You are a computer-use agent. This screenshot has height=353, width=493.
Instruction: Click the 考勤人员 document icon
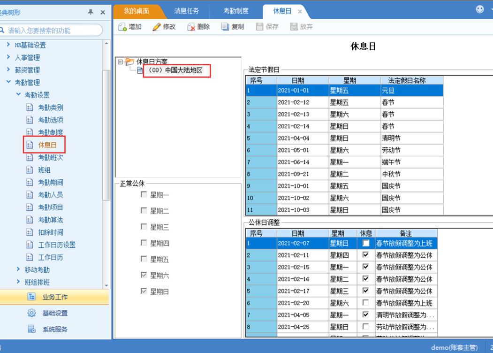[30, 195]
